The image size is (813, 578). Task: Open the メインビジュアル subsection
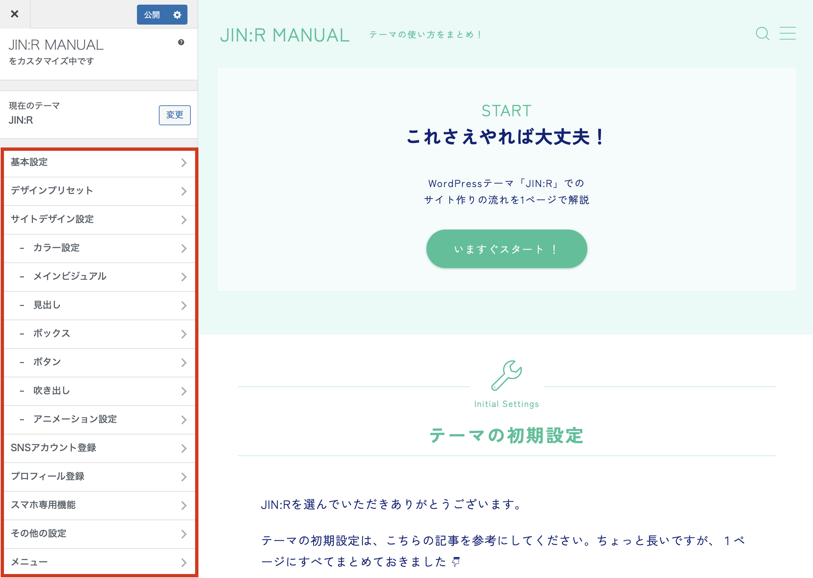point(99,277)
